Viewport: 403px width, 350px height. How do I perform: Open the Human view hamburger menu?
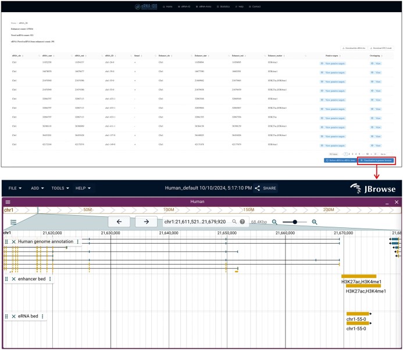tap(8, 202)
